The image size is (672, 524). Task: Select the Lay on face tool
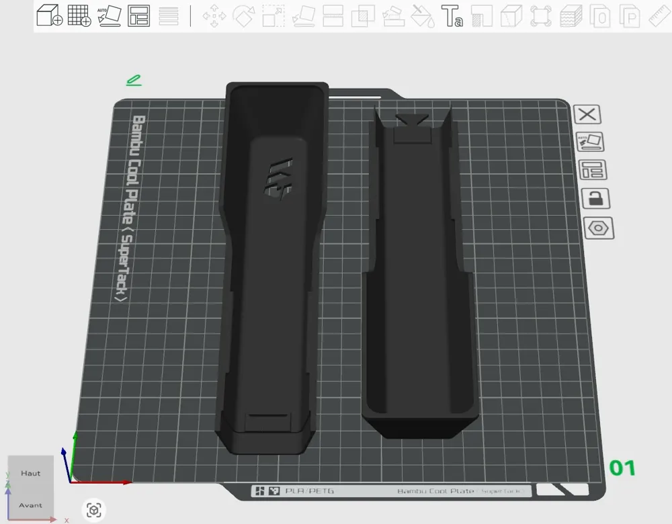click(304, 16)
